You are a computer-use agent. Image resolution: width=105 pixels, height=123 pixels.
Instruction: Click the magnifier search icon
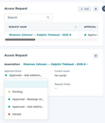pyautogui.click(x=48, y=17)
